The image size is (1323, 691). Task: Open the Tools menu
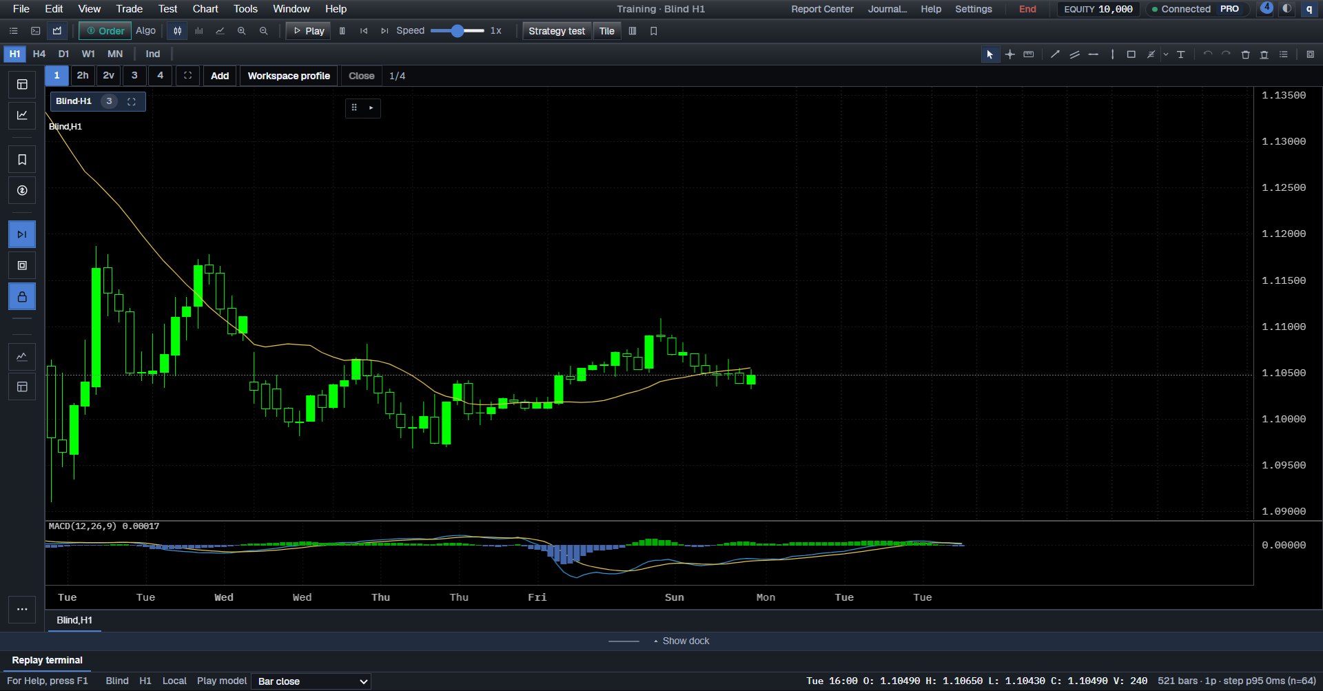point(245,9)
